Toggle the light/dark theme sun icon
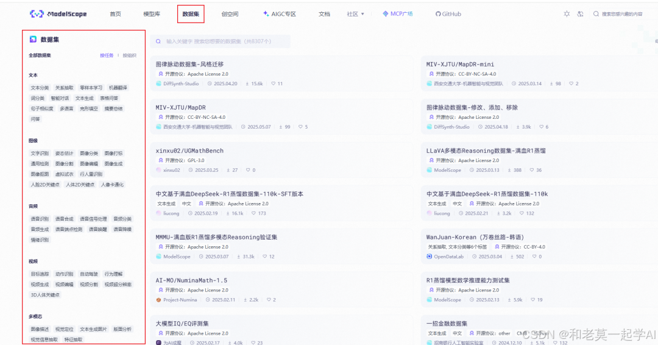658x345 pixels. [567, 14]
